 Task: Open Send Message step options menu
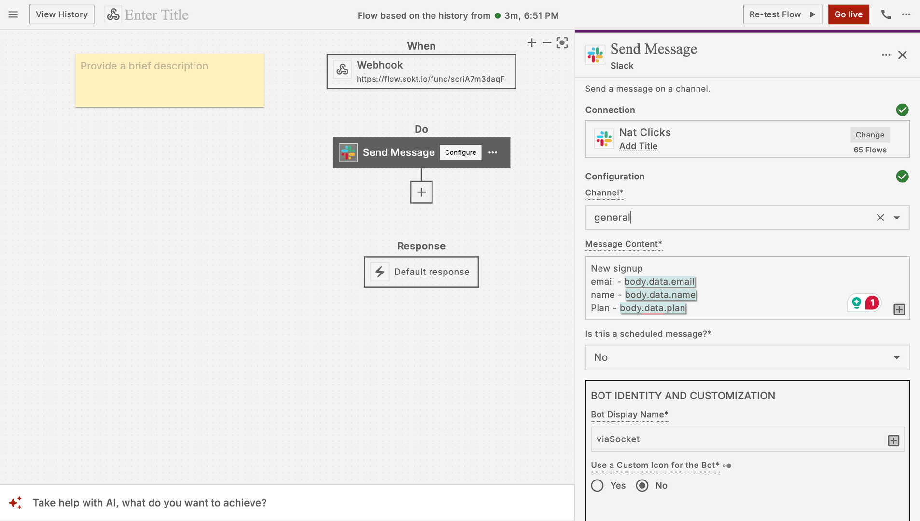pos(492,152)
